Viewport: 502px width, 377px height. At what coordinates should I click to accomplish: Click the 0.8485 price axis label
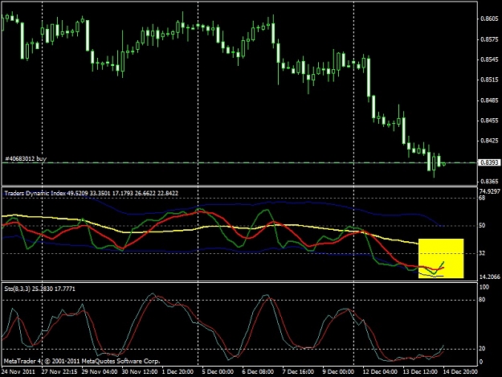(490, 100)
